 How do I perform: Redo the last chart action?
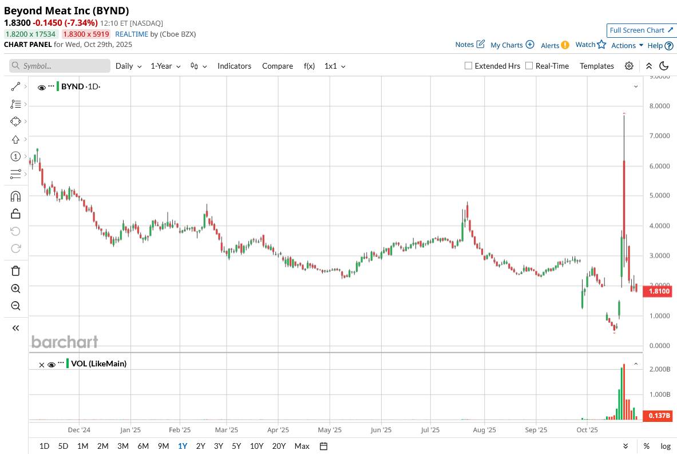tap(15, 248)
